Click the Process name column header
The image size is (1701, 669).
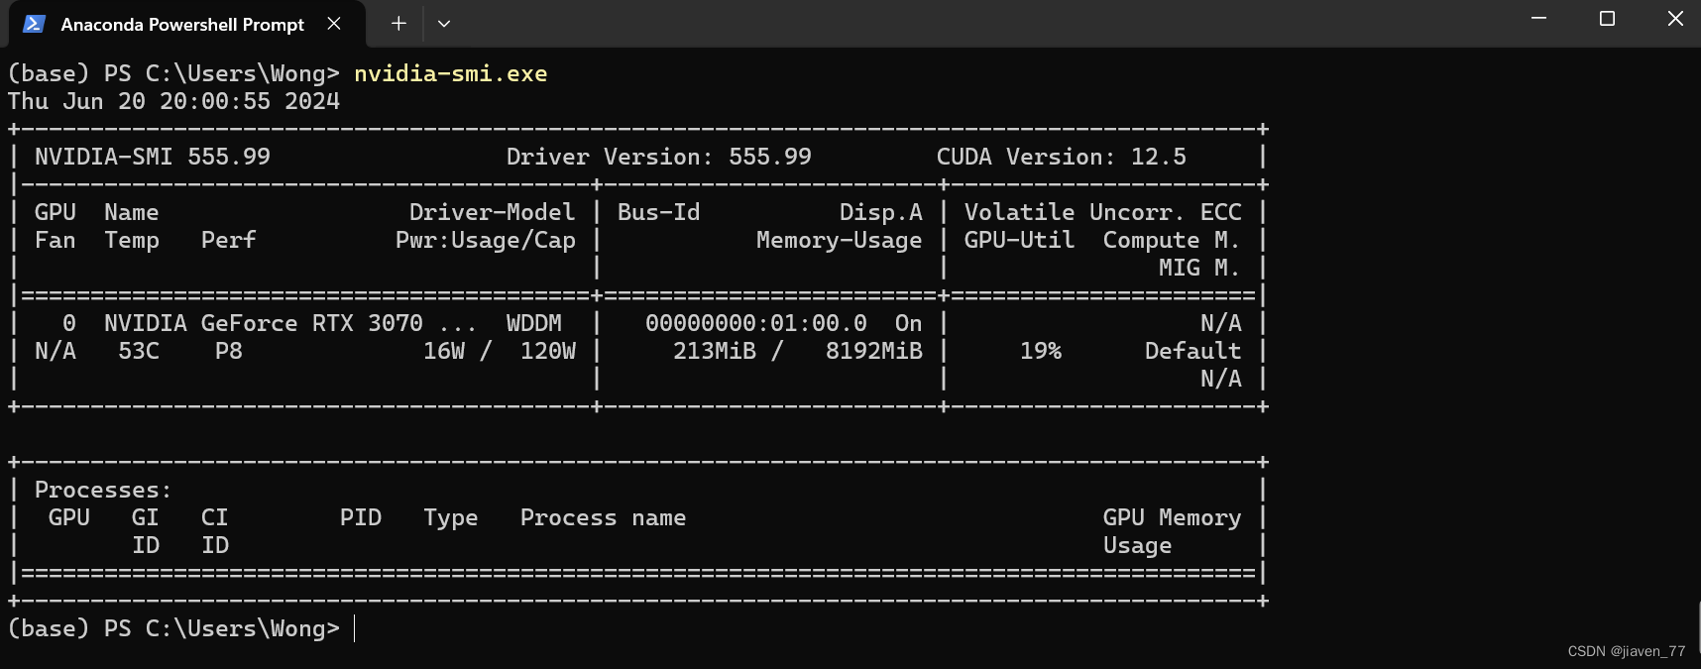(604, 517)
